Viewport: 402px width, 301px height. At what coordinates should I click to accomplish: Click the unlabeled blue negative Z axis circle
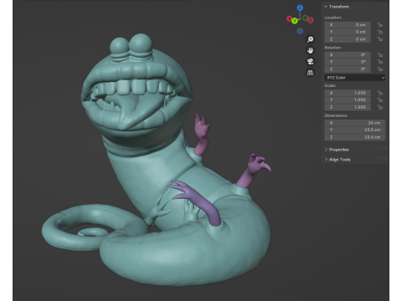click(x=300, y=31)
